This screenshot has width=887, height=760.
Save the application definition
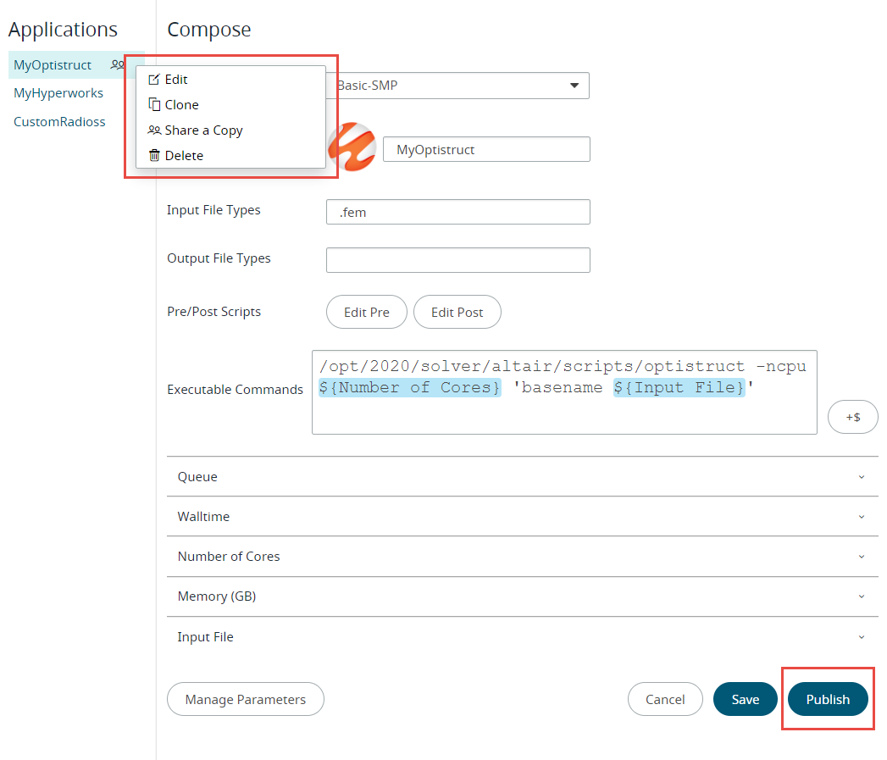click(745, 699)
